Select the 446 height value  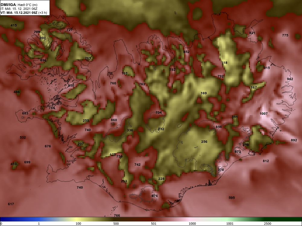pos(17,92)
